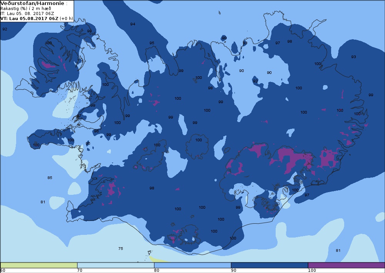Click the light blue 80–90 legend swatch

coord(192,265)
